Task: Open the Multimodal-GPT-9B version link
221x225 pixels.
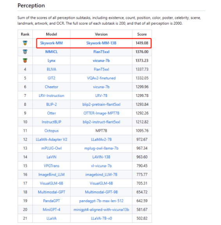Action: [101, 192]
